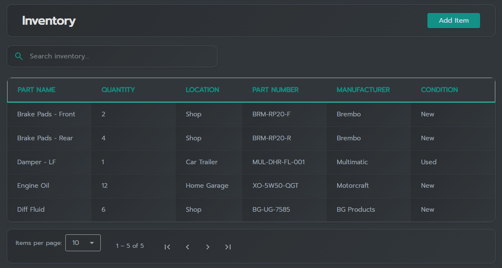Image resolution: width=502 pixels, height=268 pixels.
Task: Sort by the Part Number column header
Action: point(275,90)
